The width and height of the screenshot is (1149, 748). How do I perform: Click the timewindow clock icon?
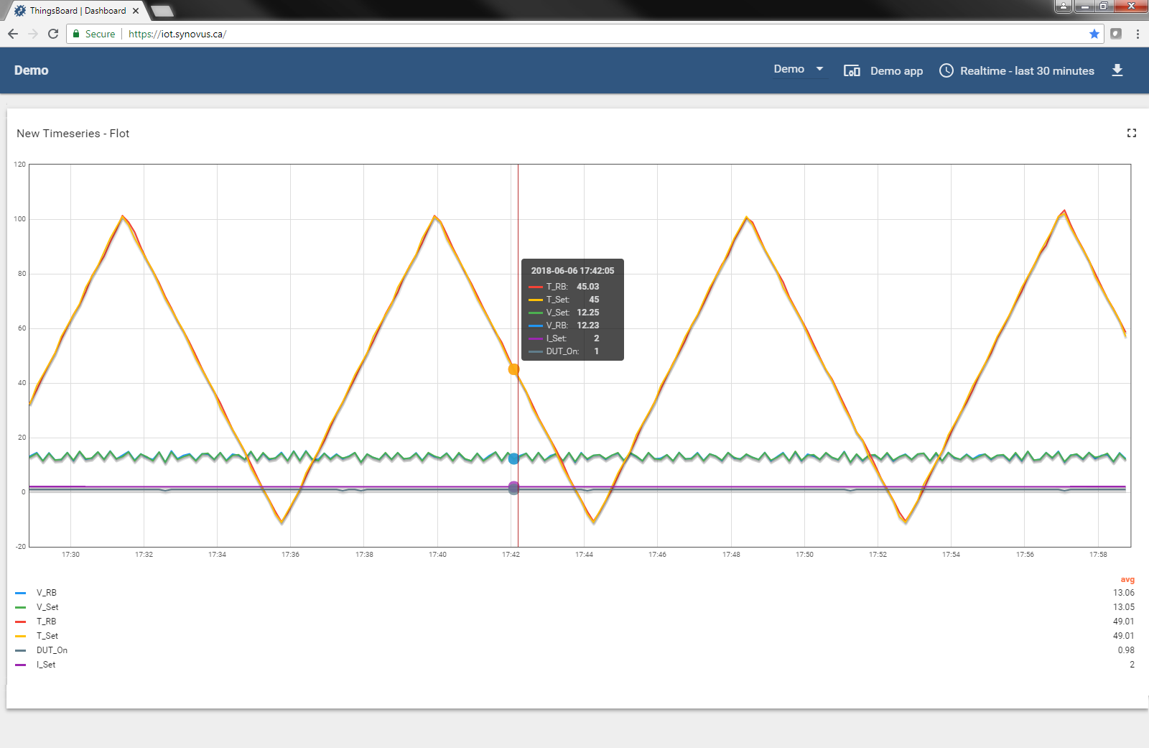pyautogui.click(x=946, y=70)
